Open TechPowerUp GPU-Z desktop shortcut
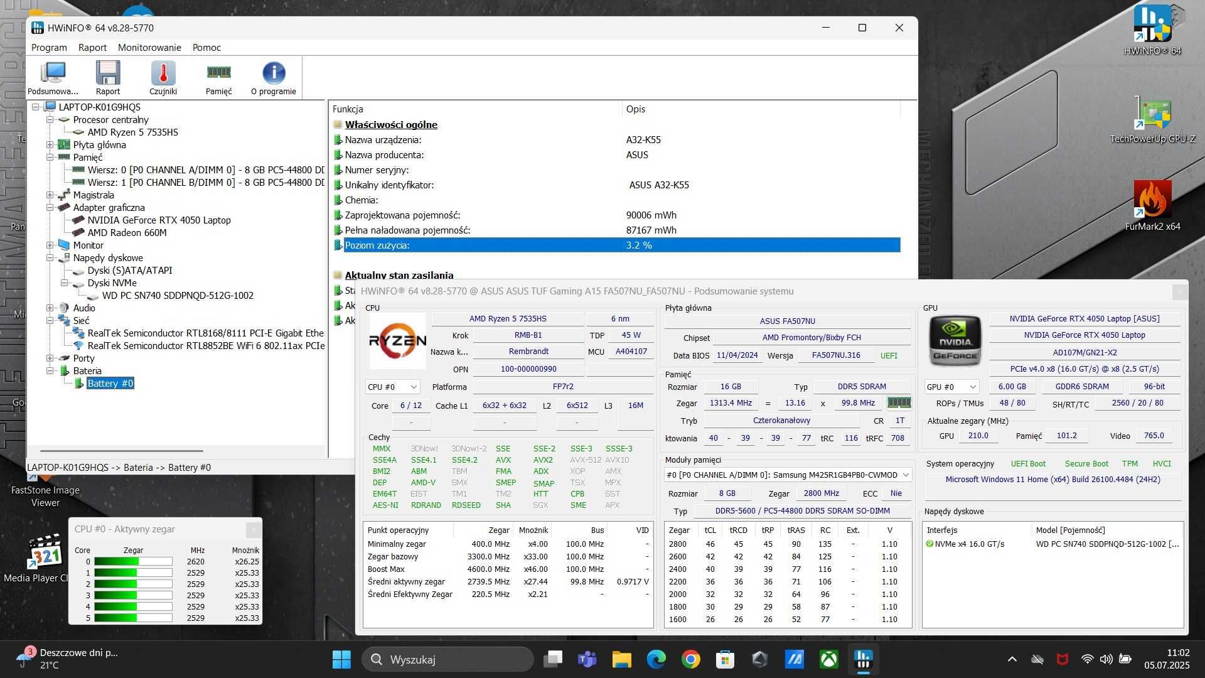 tap(1152, 120)
